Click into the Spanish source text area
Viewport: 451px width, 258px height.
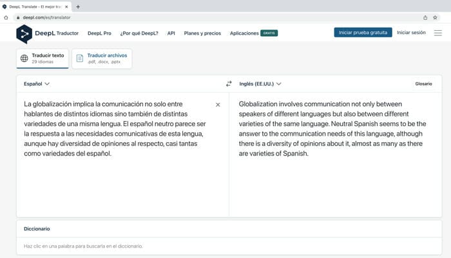tap(122, 154)
